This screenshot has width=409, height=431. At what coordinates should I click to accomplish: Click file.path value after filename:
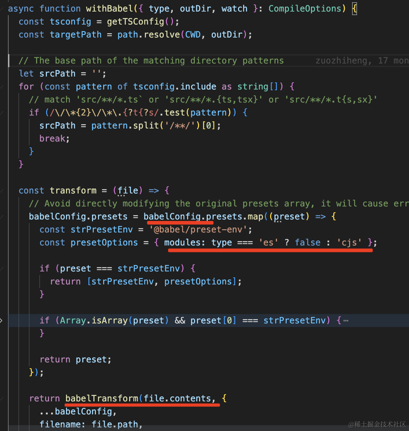tap(115, 425)
